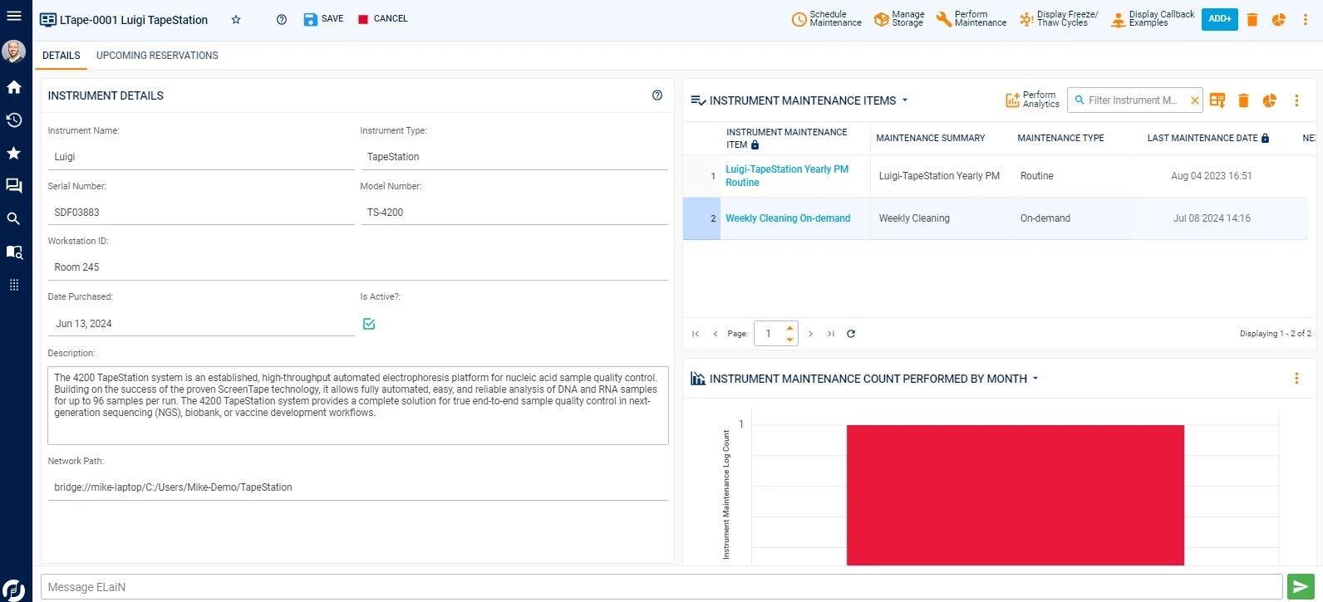
Task: Toggle the Is Active checkbox
Action: pos(369,324)
